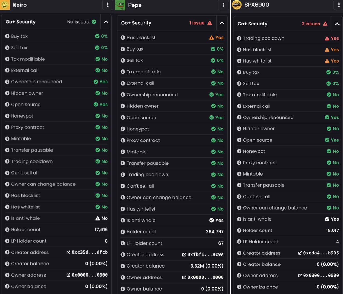Image resolution: width=343 pixels, height=294 pixels.
Task: Click Pepe creator balance 3.32M (0.00%)
Action: 207,266
